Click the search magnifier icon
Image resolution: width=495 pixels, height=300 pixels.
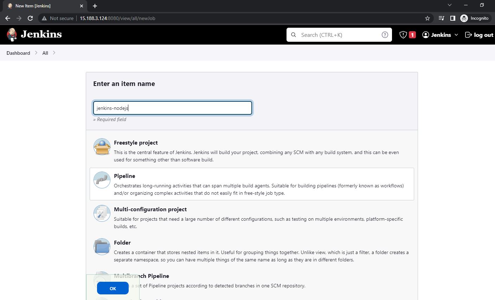click(x=294, y=35)
